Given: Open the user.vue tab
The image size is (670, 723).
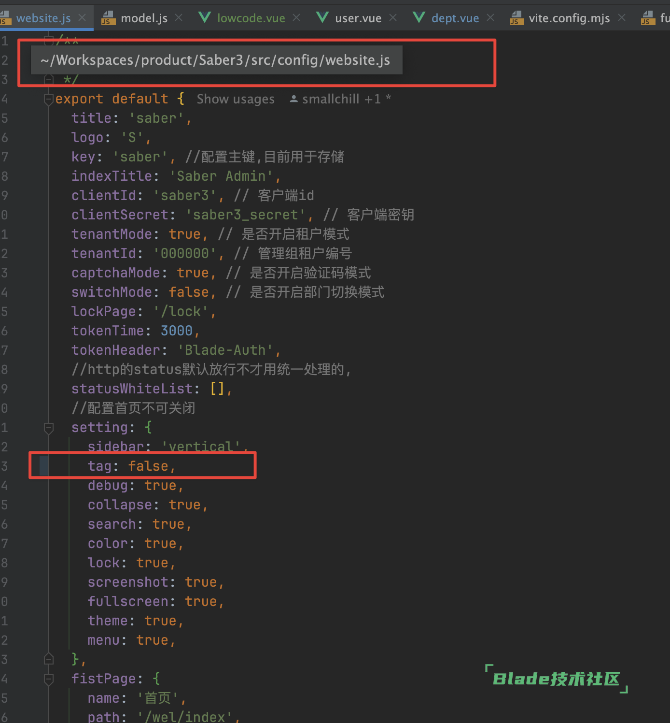Looking at the screenshot, I should tap(358, 18).
